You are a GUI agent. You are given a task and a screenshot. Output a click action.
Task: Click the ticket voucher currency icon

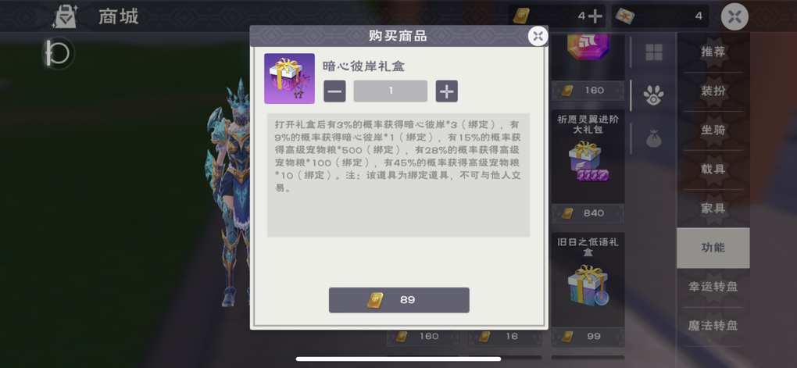tap(624, 16)
